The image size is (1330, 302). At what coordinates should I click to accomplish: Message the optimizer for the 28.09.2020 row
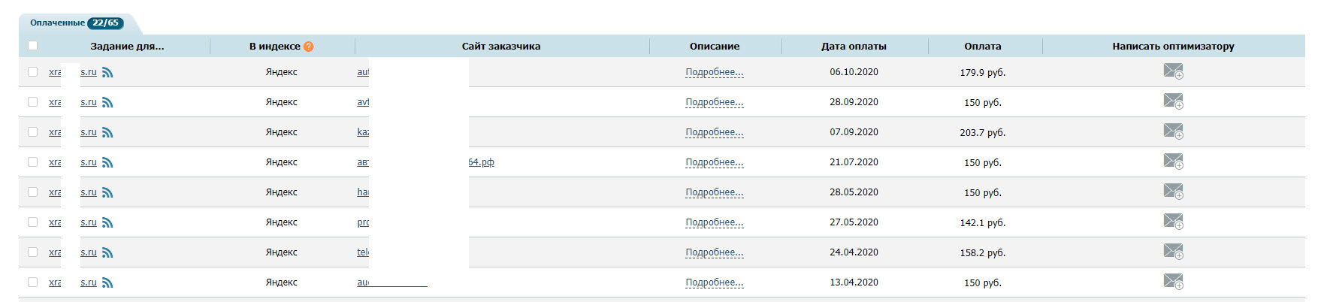click(x=1173, y=101)
